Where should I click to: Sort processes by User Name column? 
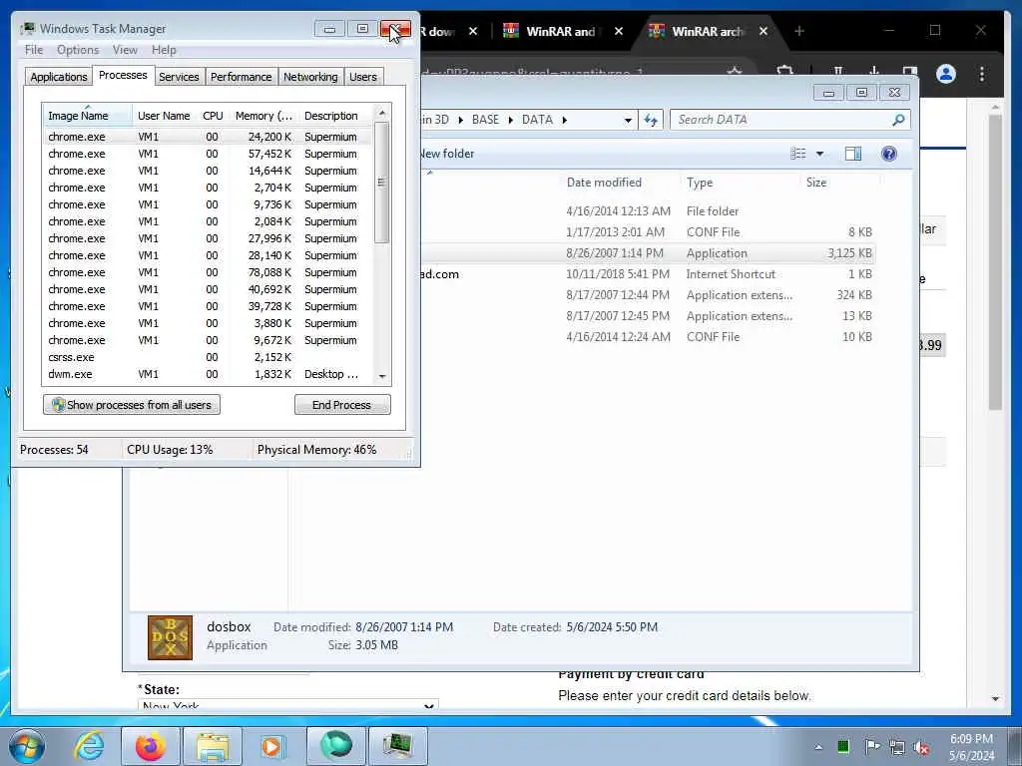(x=164, y=116)
